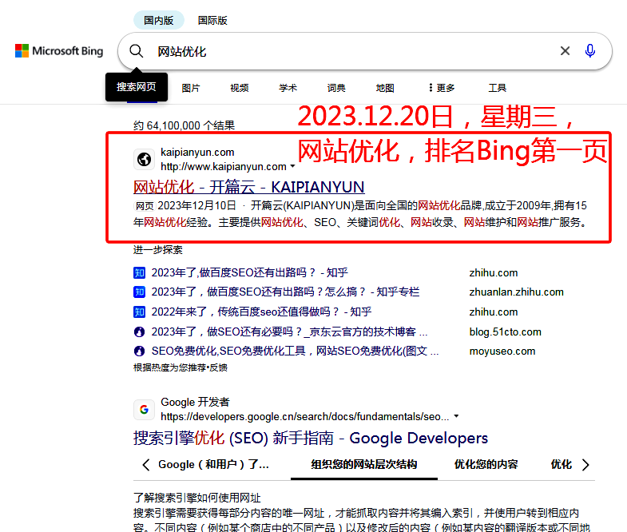The image size is (627, 532).
Task: Expand the Google developers URL dropdown arrow
Action: [x=456, y=417]
